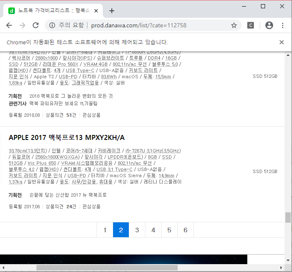
Task: Go to page 6 in pagination
Action: coord(186,230)
